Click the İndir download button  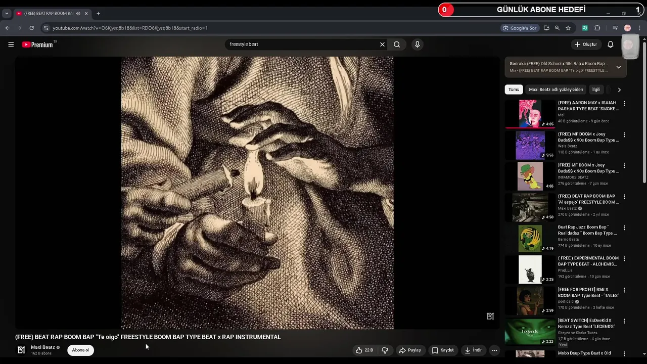coord(473,350)
